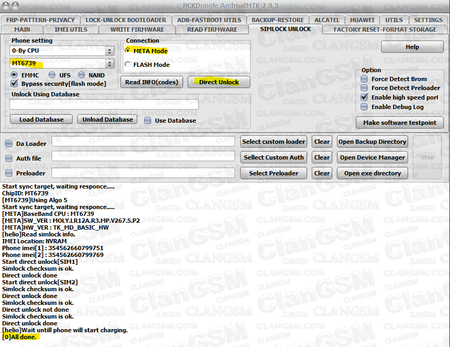Click the Help button
The width and height of the screenshot is (450, 347).
coord(412,47)
